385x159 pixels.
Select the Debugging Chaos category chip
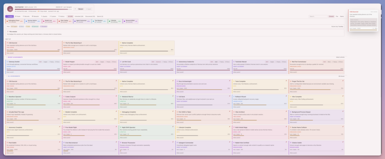pyautogui.click(x=15, y=21)
